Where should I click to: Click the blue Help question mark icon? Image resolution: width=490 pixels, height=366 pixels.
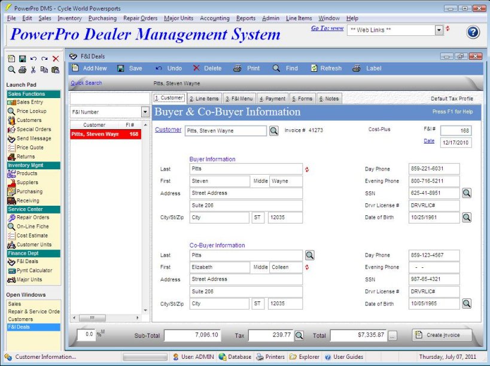point(473,32)
